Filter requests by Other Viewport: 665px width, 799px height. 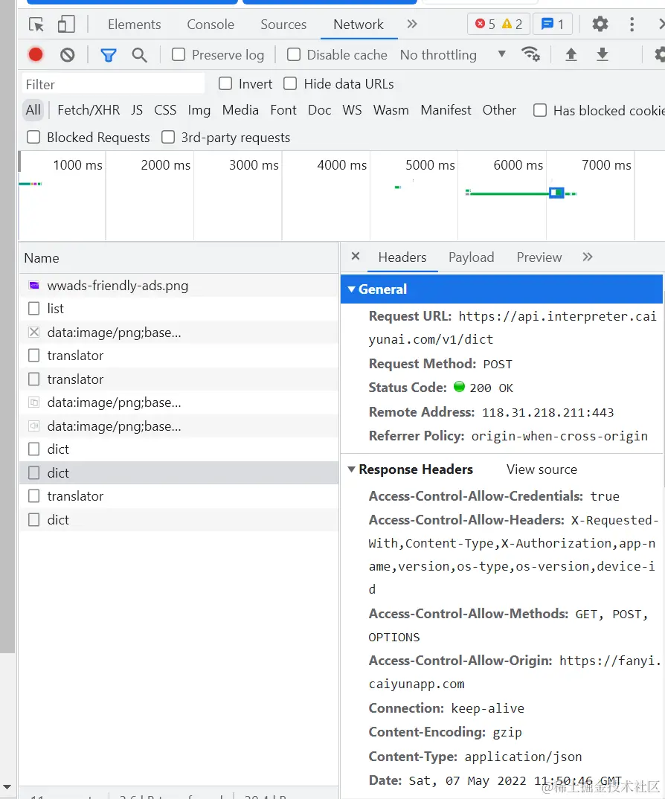click(x=499, y=110)
